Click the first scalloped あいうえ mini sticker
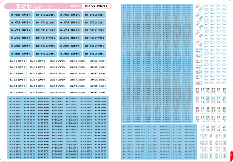The height and width of the screenshot is (162, 233). (x=206, y=5)
